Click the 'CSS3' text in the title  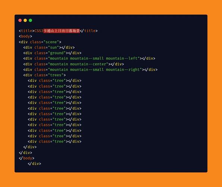click(x=39, y=31)
